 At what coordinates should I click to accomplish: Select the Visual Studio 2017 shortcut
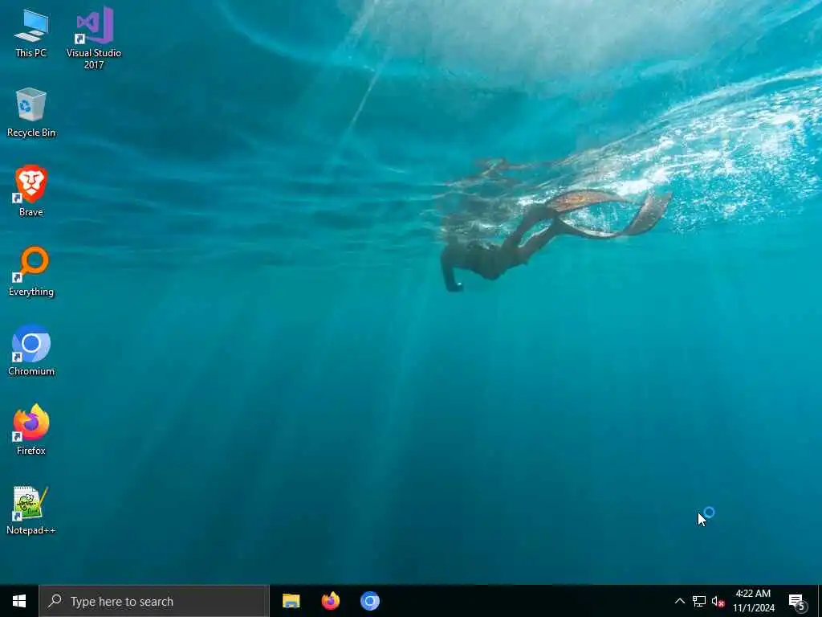tap(94, 38)
